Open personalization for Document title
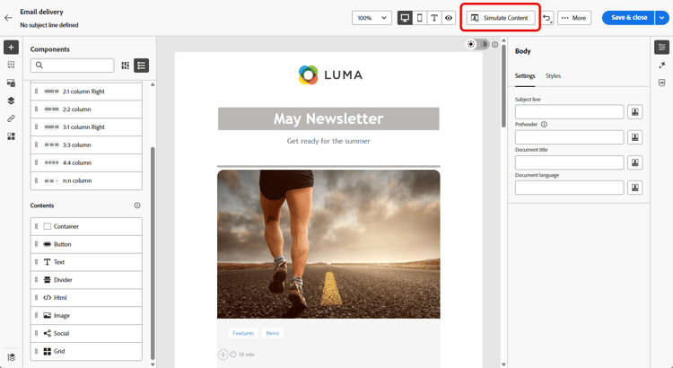This screenshot has width=673, height=368. tap(634, 162)
